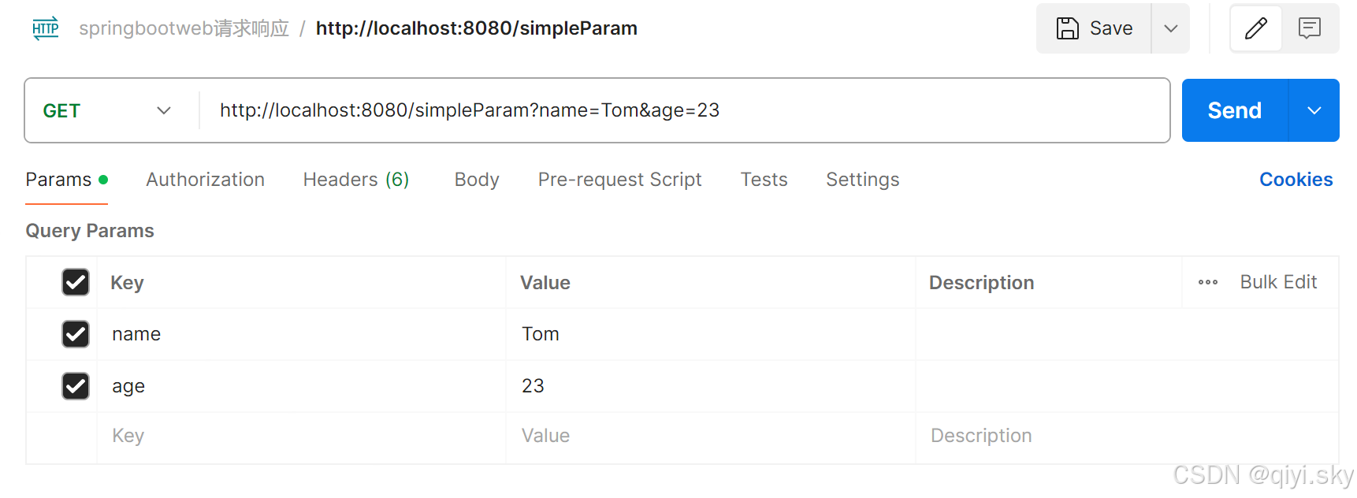Uncheck the age parameter checkbox
The height and width of the screenshot is (498, 1357).
[x=76, y=386]
